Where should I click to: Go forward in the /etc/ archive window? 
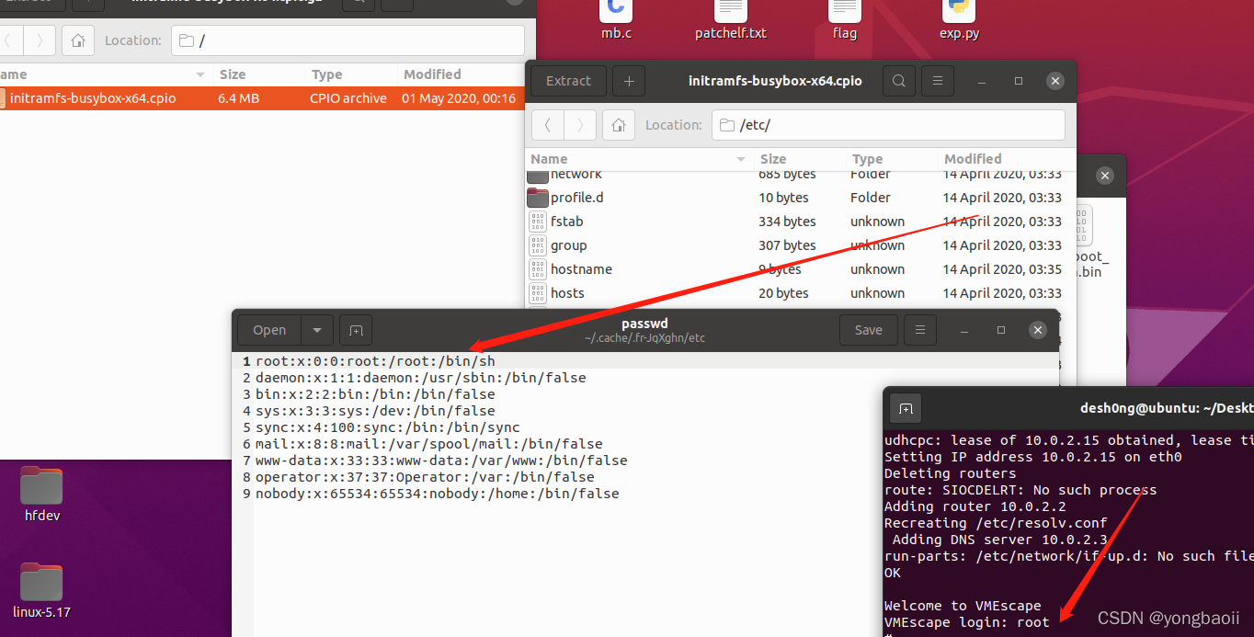click(x=579, y=125)
